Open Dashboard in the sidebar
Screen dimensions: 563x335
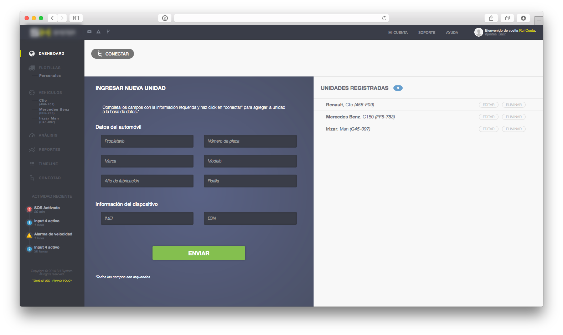[51, 54]
